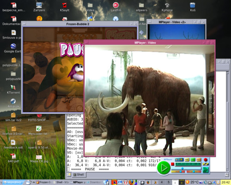Switch to Shell taskbar entry
Screen dimensions: 231x185
(x=61, y=182)
